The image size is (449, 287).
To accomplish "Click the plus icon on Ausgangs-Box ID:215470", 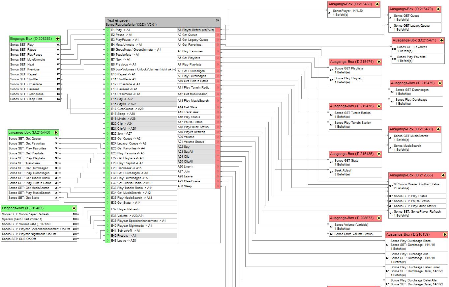I will point(438,9).
